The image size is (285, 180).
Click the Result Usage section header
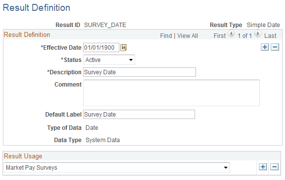coord(23,156)
